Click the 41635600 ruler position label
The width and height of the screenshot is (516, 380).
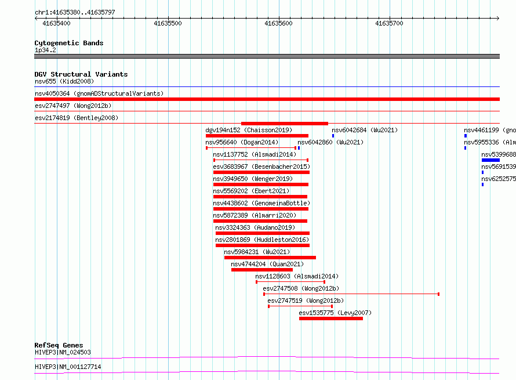[x=278, y=23]
